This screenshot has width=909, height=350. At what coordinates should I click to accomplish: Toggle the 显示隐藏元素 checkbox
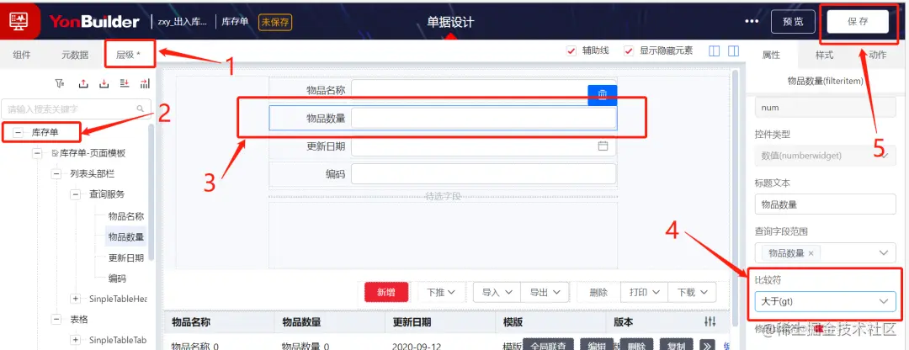coord(629,51)
